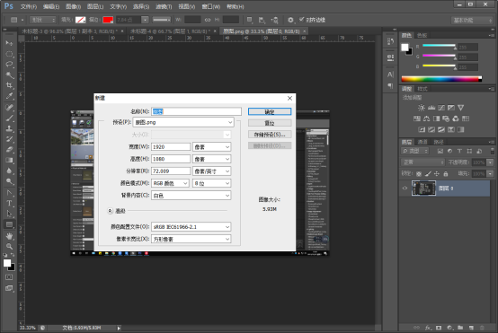Collapse the advanced section expander

point(111,211)
